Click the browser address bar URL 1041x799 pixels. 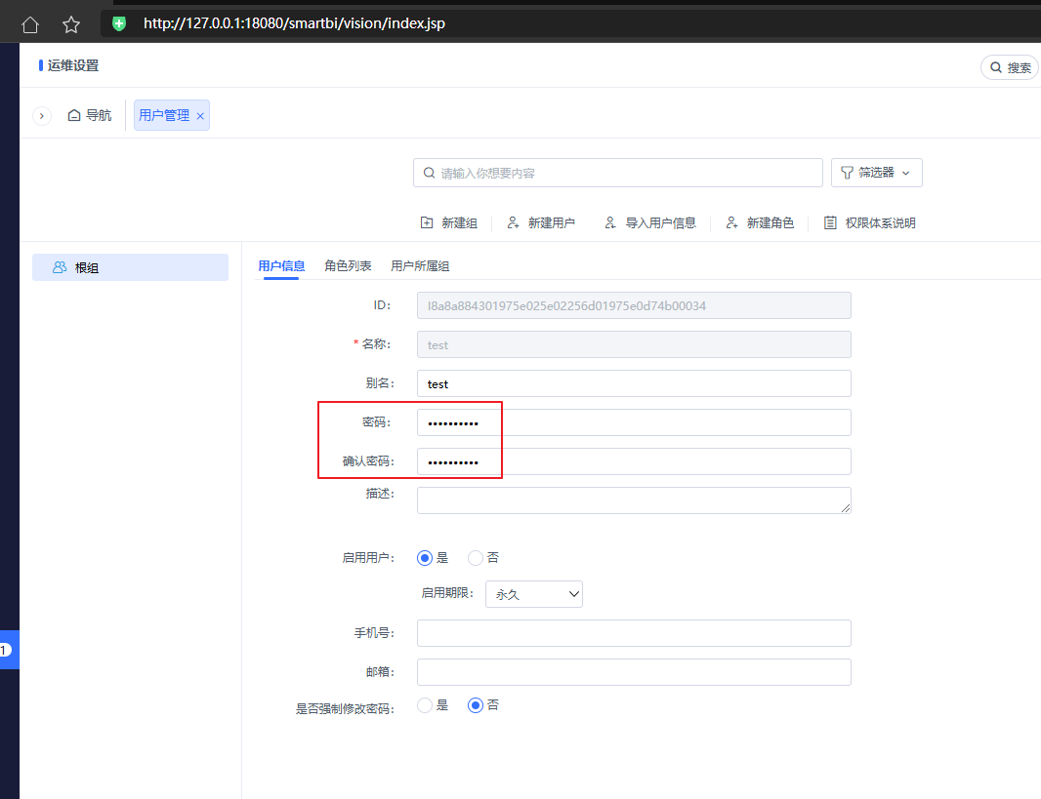pyautogui.click(x=294, y=23)
